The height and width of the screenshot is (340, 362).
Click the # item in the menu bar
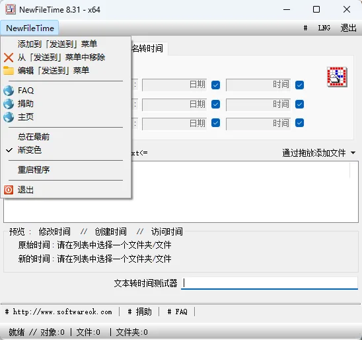pos(305,28)
